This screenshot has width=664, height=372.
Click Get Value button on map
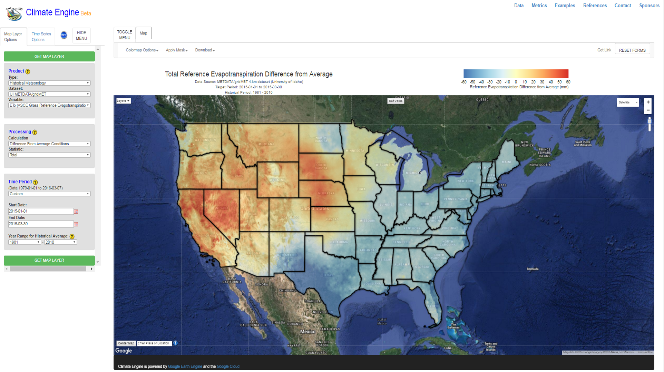(396, 101)
